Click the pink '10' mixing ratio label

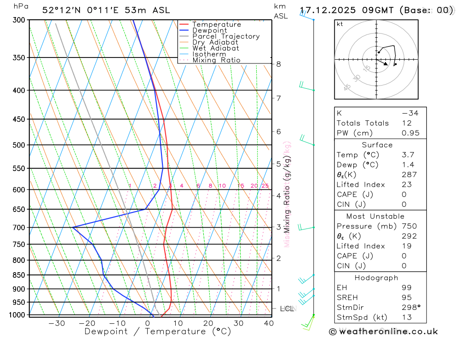(x=222, y=186)
